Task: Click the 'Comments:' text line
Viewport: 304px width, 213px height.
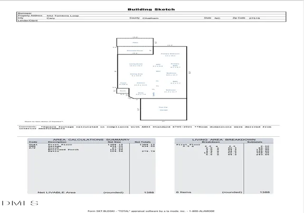Action: click(145, 128)
